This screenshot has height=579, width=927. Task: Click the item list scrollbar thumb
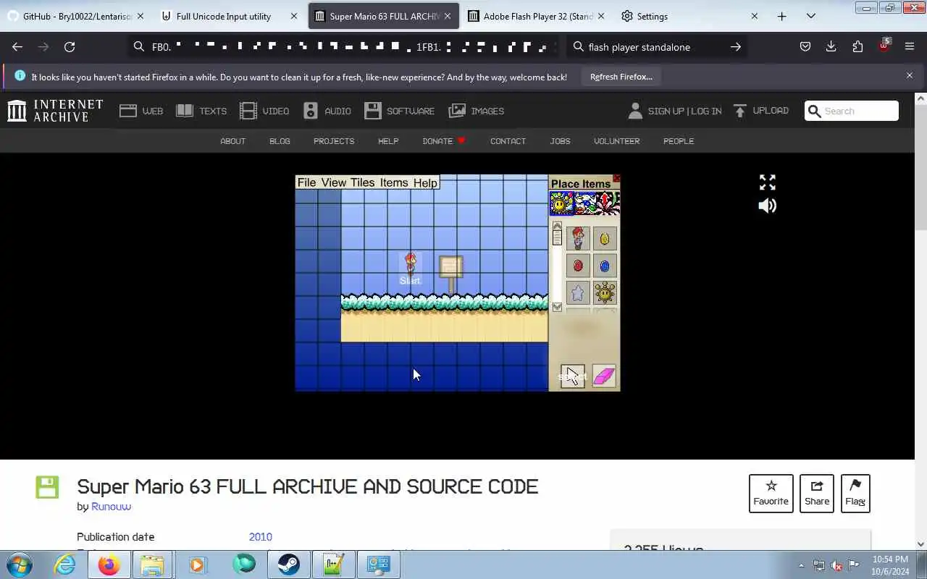(557, 236)
